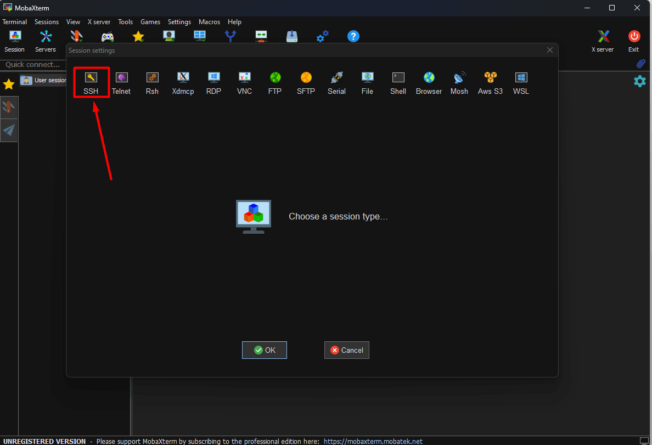Switch to the Tools sidebar tab
This screenshot has height=445, width=652.
coord(9,108)
